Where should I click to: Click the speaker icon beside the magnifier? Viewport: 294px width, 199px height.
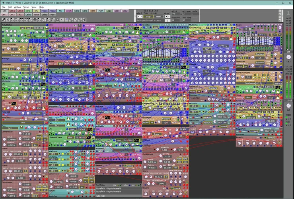coord(8,20)
